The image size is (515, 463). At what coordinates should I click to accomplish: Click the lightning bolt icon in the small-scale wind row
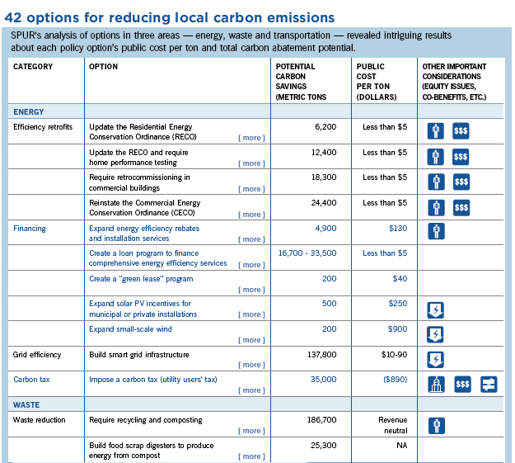point(435,334)
